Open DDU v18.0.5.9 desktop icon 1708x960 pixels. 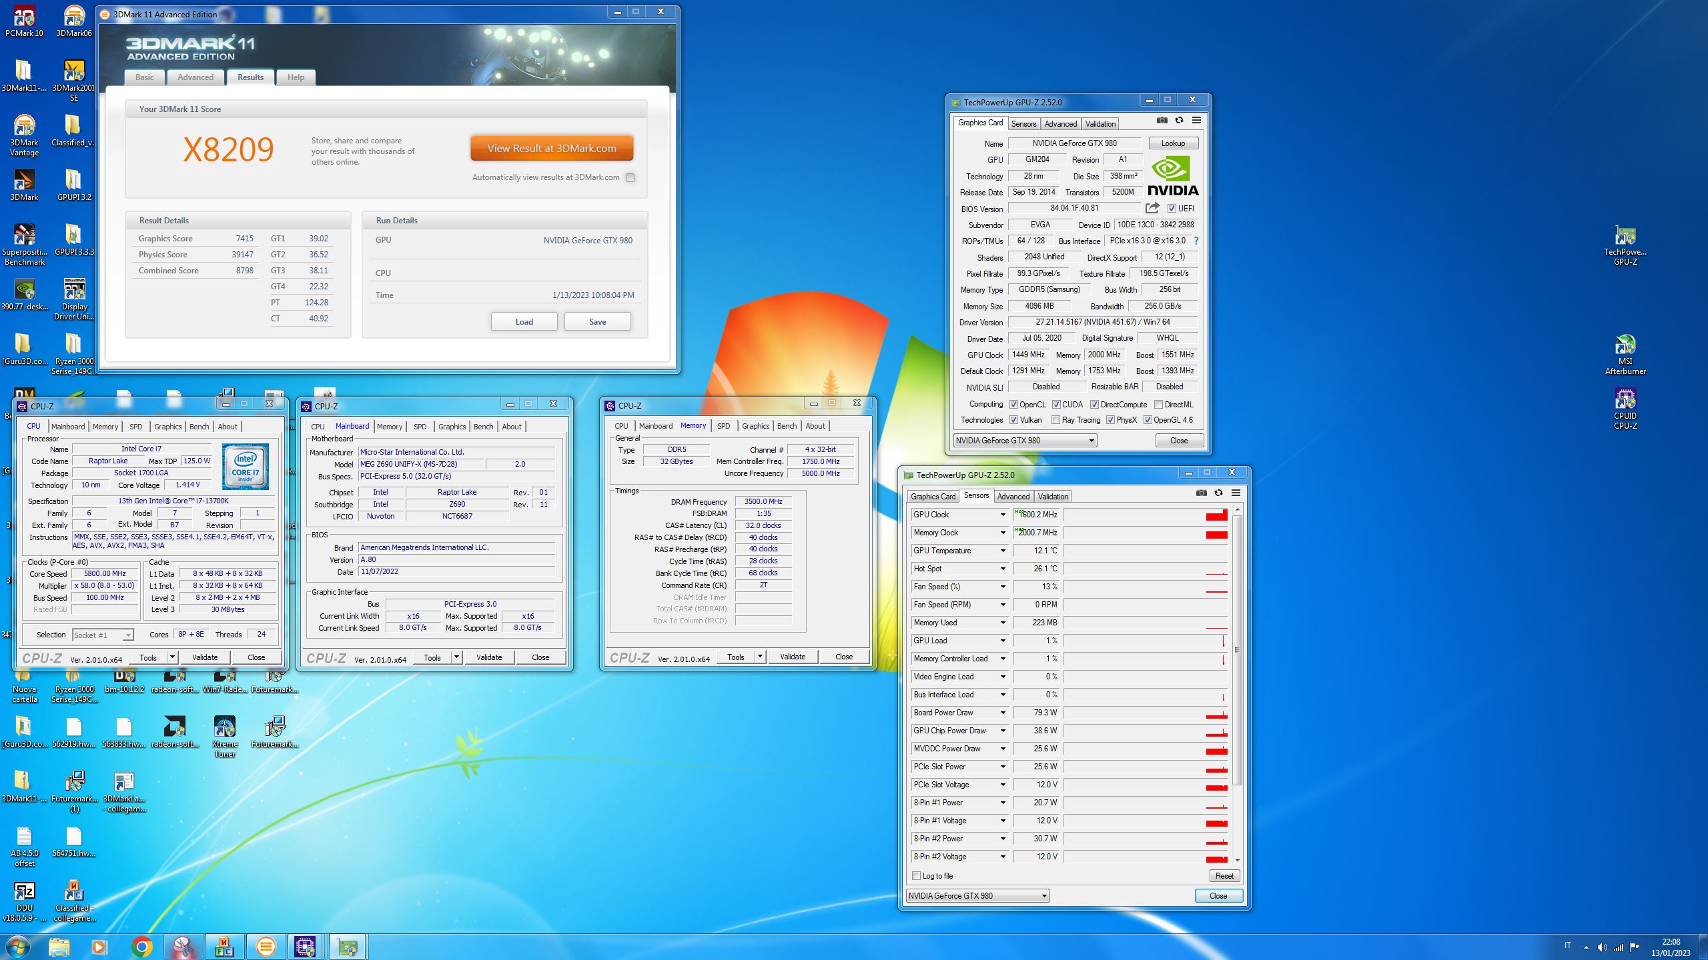click(24, 901)
